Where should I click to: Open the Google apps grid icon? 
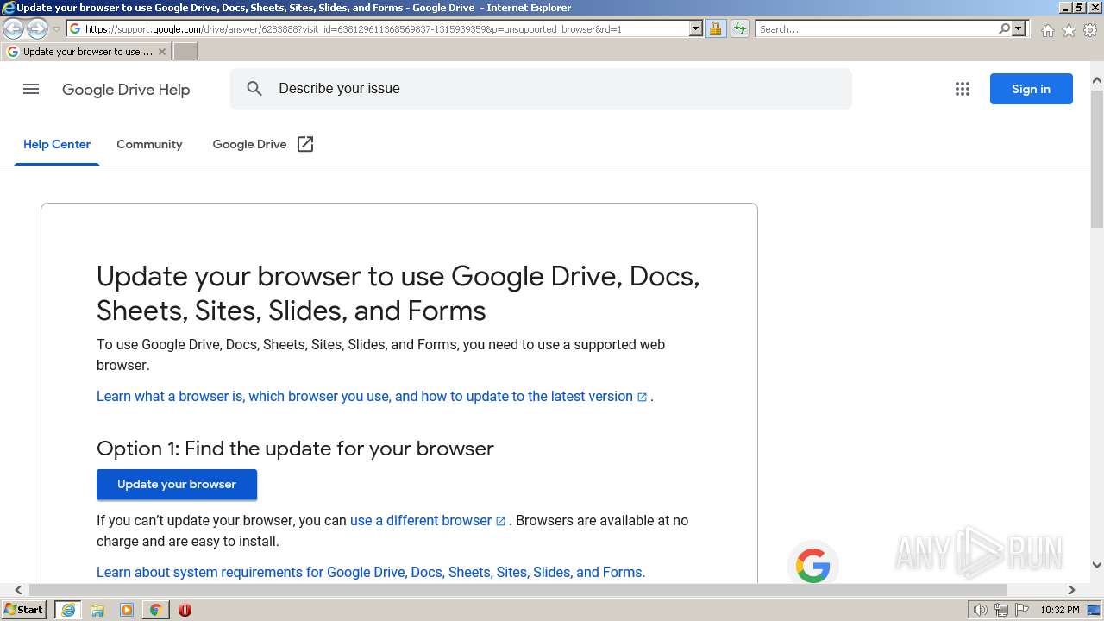click(963, 89)
